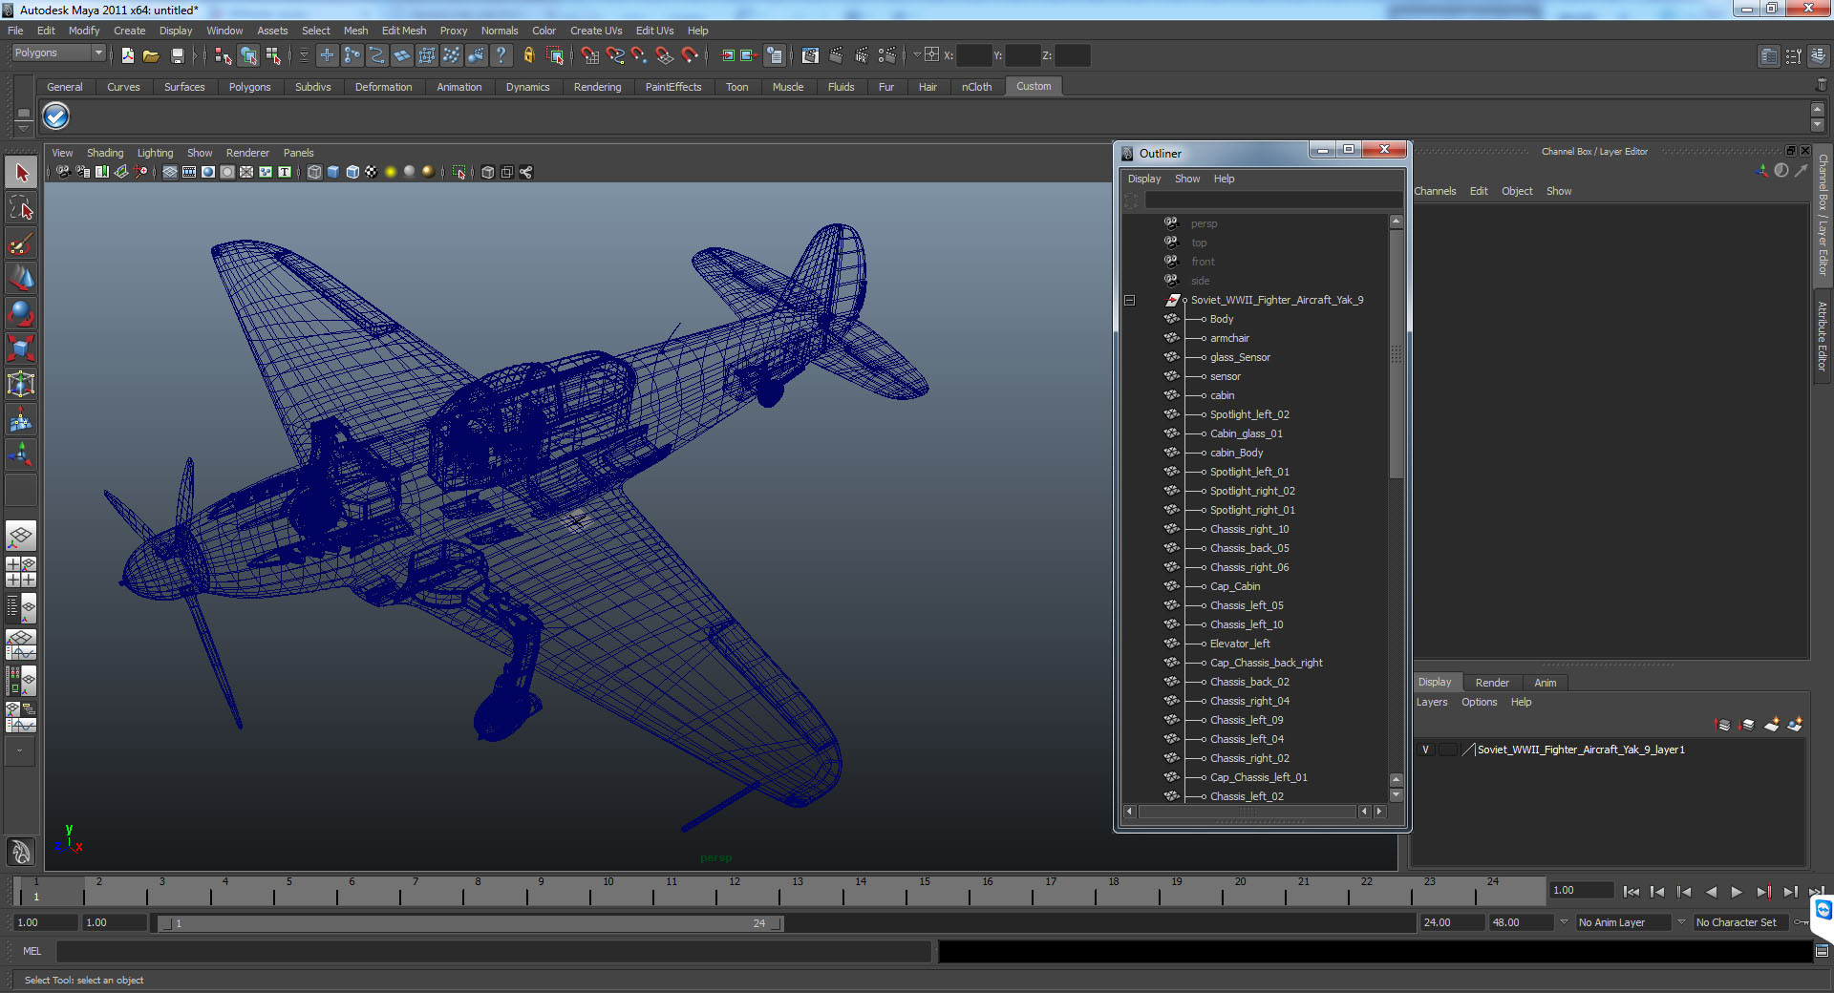Open the viewport Shading menu
This screenshot has width=1834, height=993.
[105, 153]
